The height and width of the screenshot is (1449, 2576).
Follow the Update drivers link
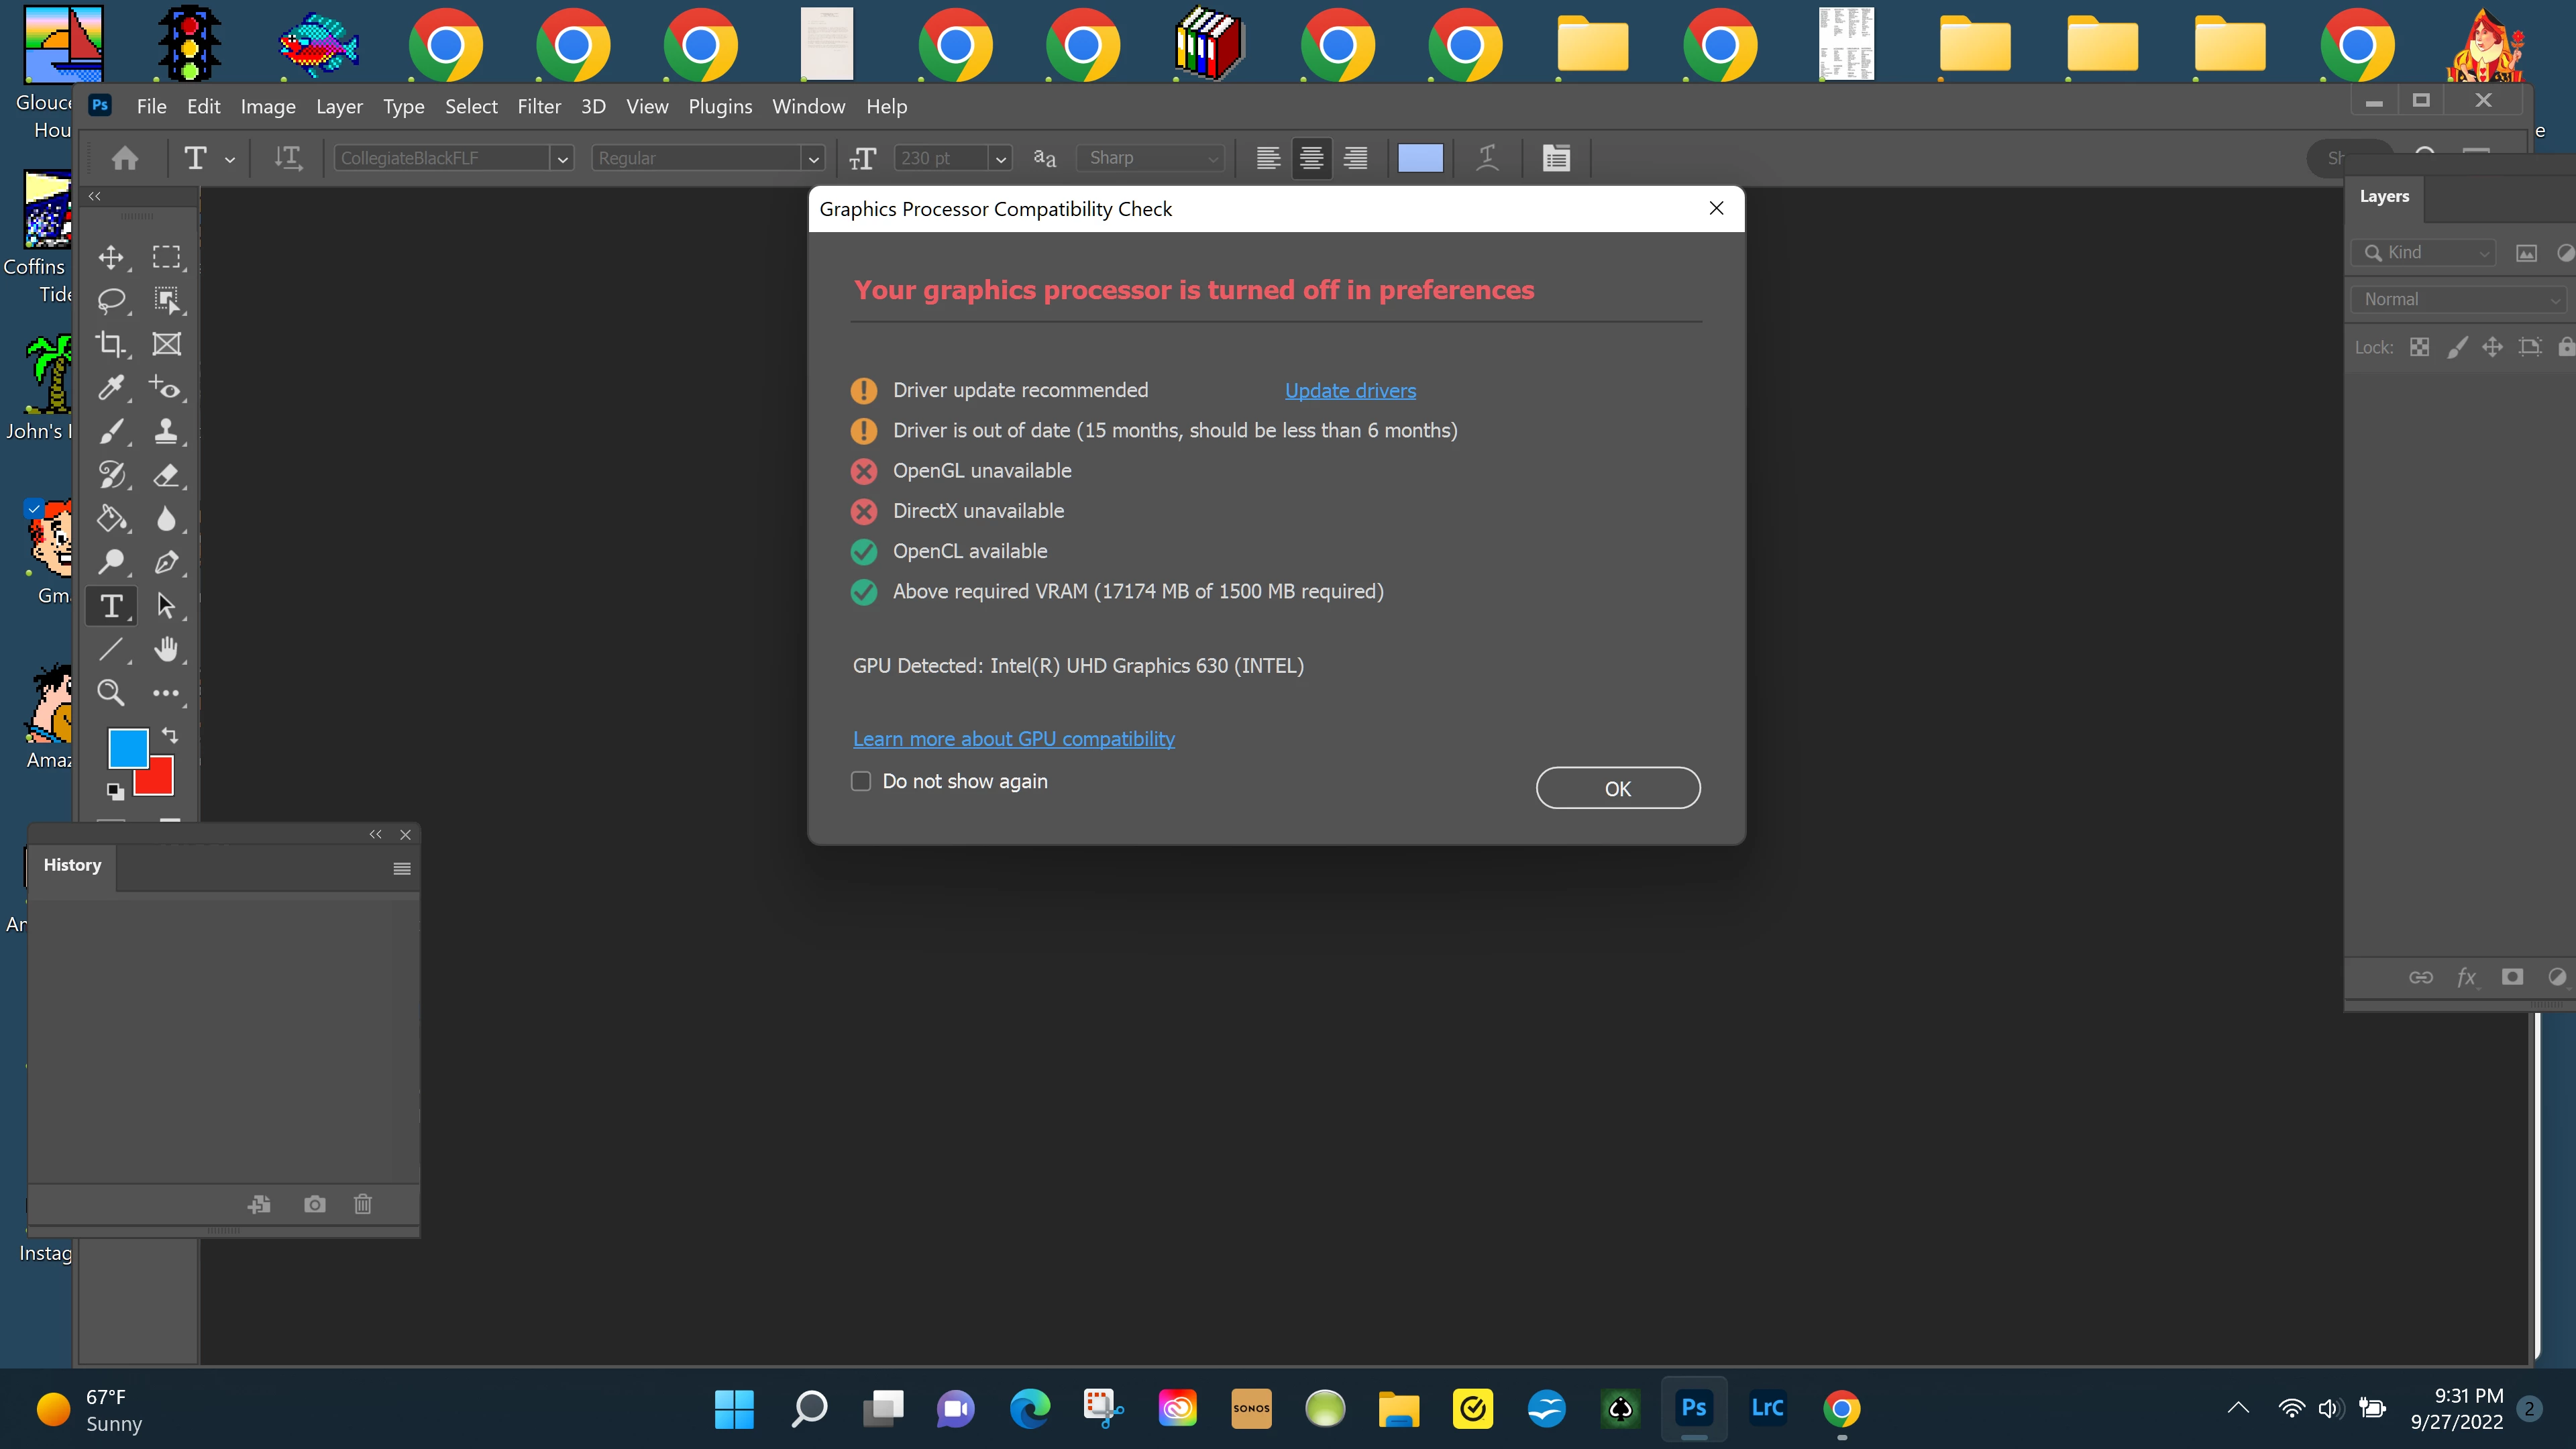coord(1350,390)
